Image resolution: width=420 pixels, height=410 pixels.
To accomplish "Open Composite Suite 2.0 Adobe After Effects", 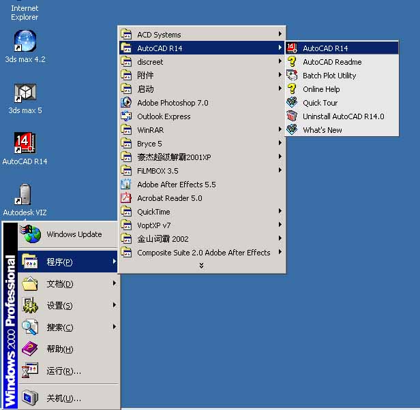I will pyautogui.click(x=202, y=253).
